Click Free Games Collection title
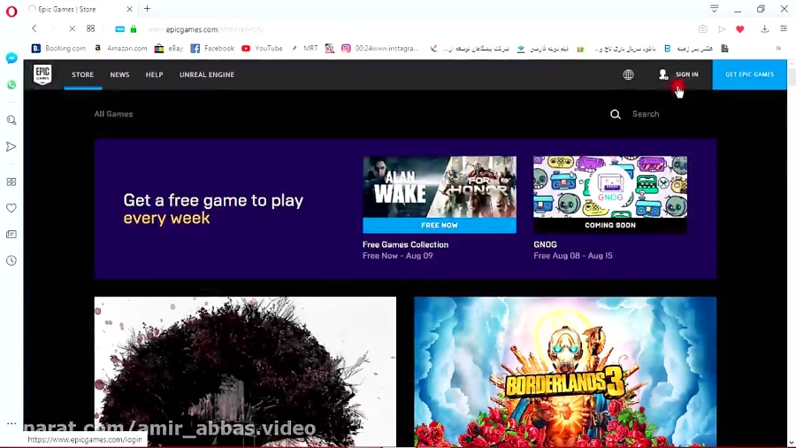796x448 pixels. (x=406, y=244)
